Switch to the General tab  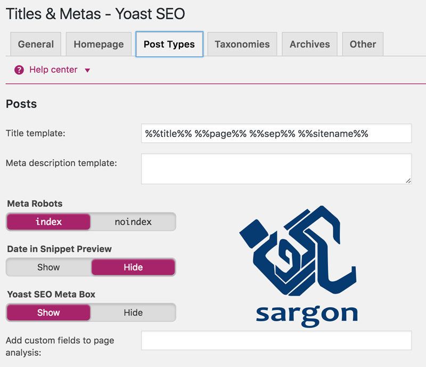pyautogui.click(x=36, y=44)
